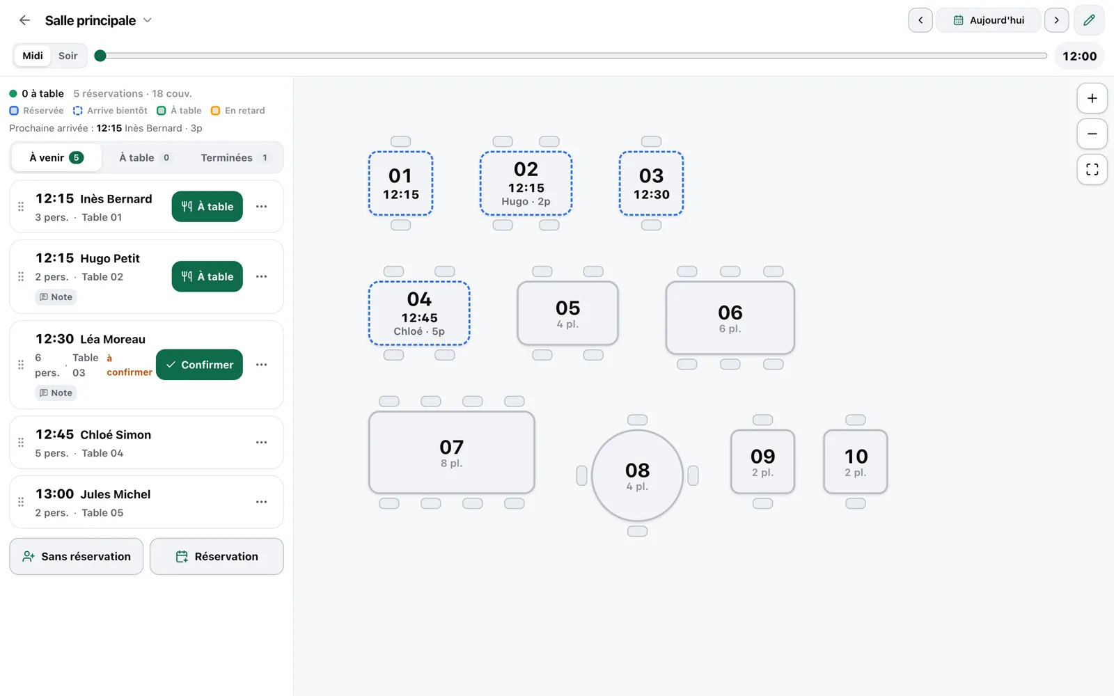Click the 12:00 time display
Screen dimensions: 1114x696
pos(1080,56)
